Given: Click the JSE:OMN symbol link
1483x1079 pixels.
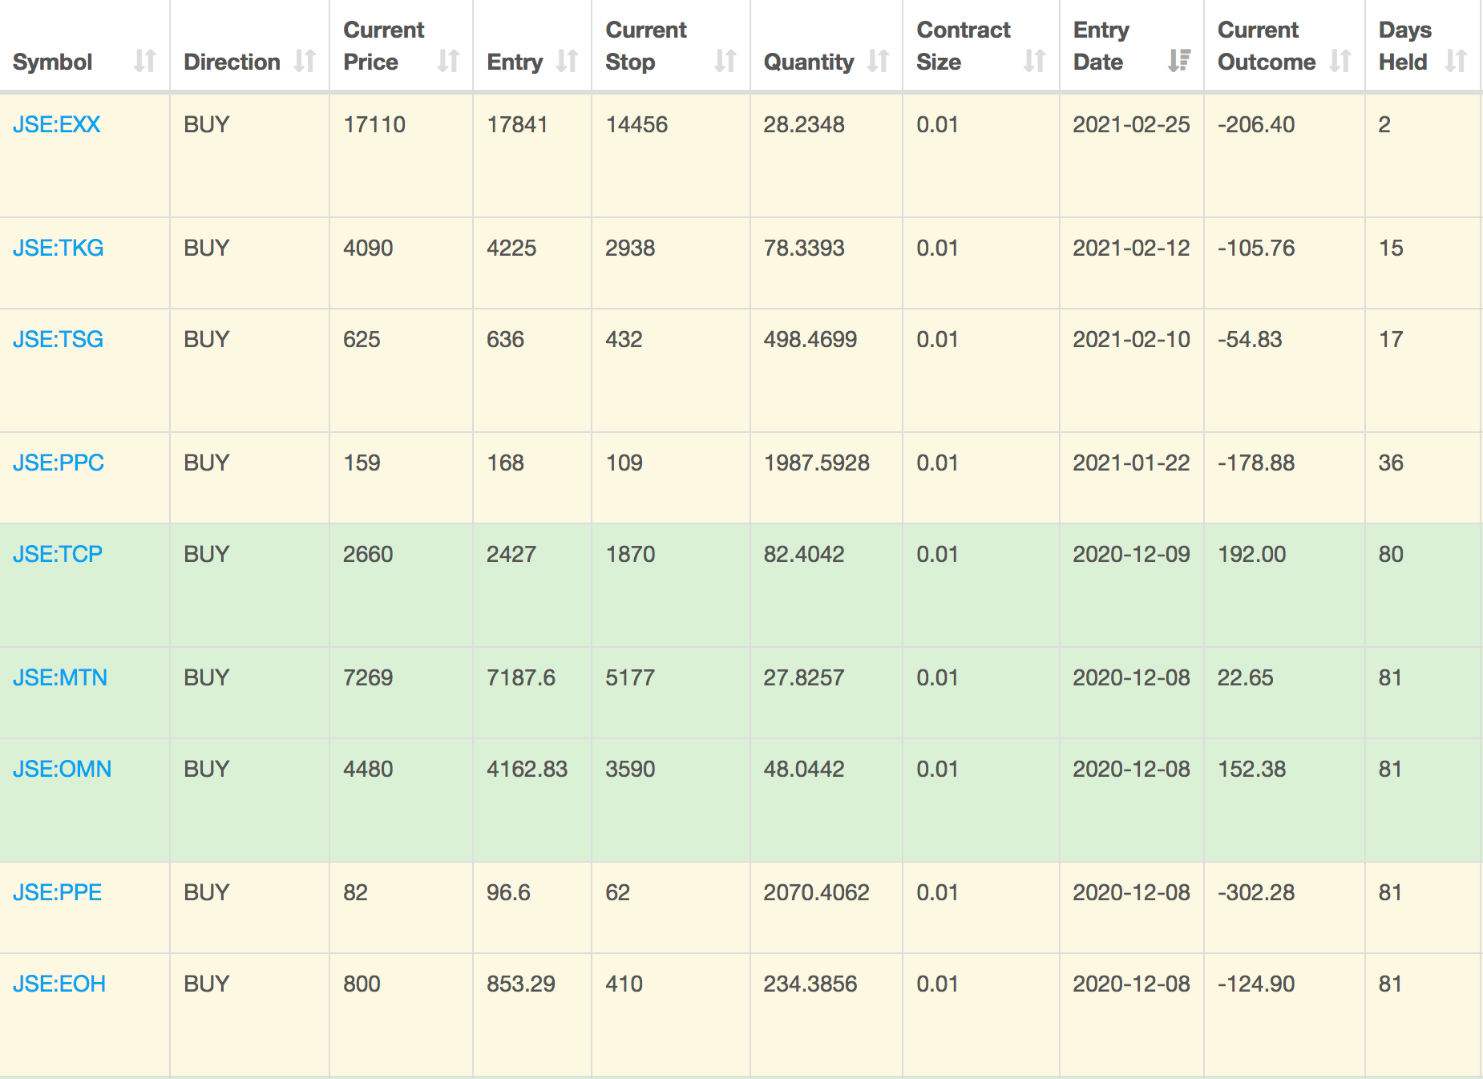Looking at the screenshot, I should coord(63,769).
